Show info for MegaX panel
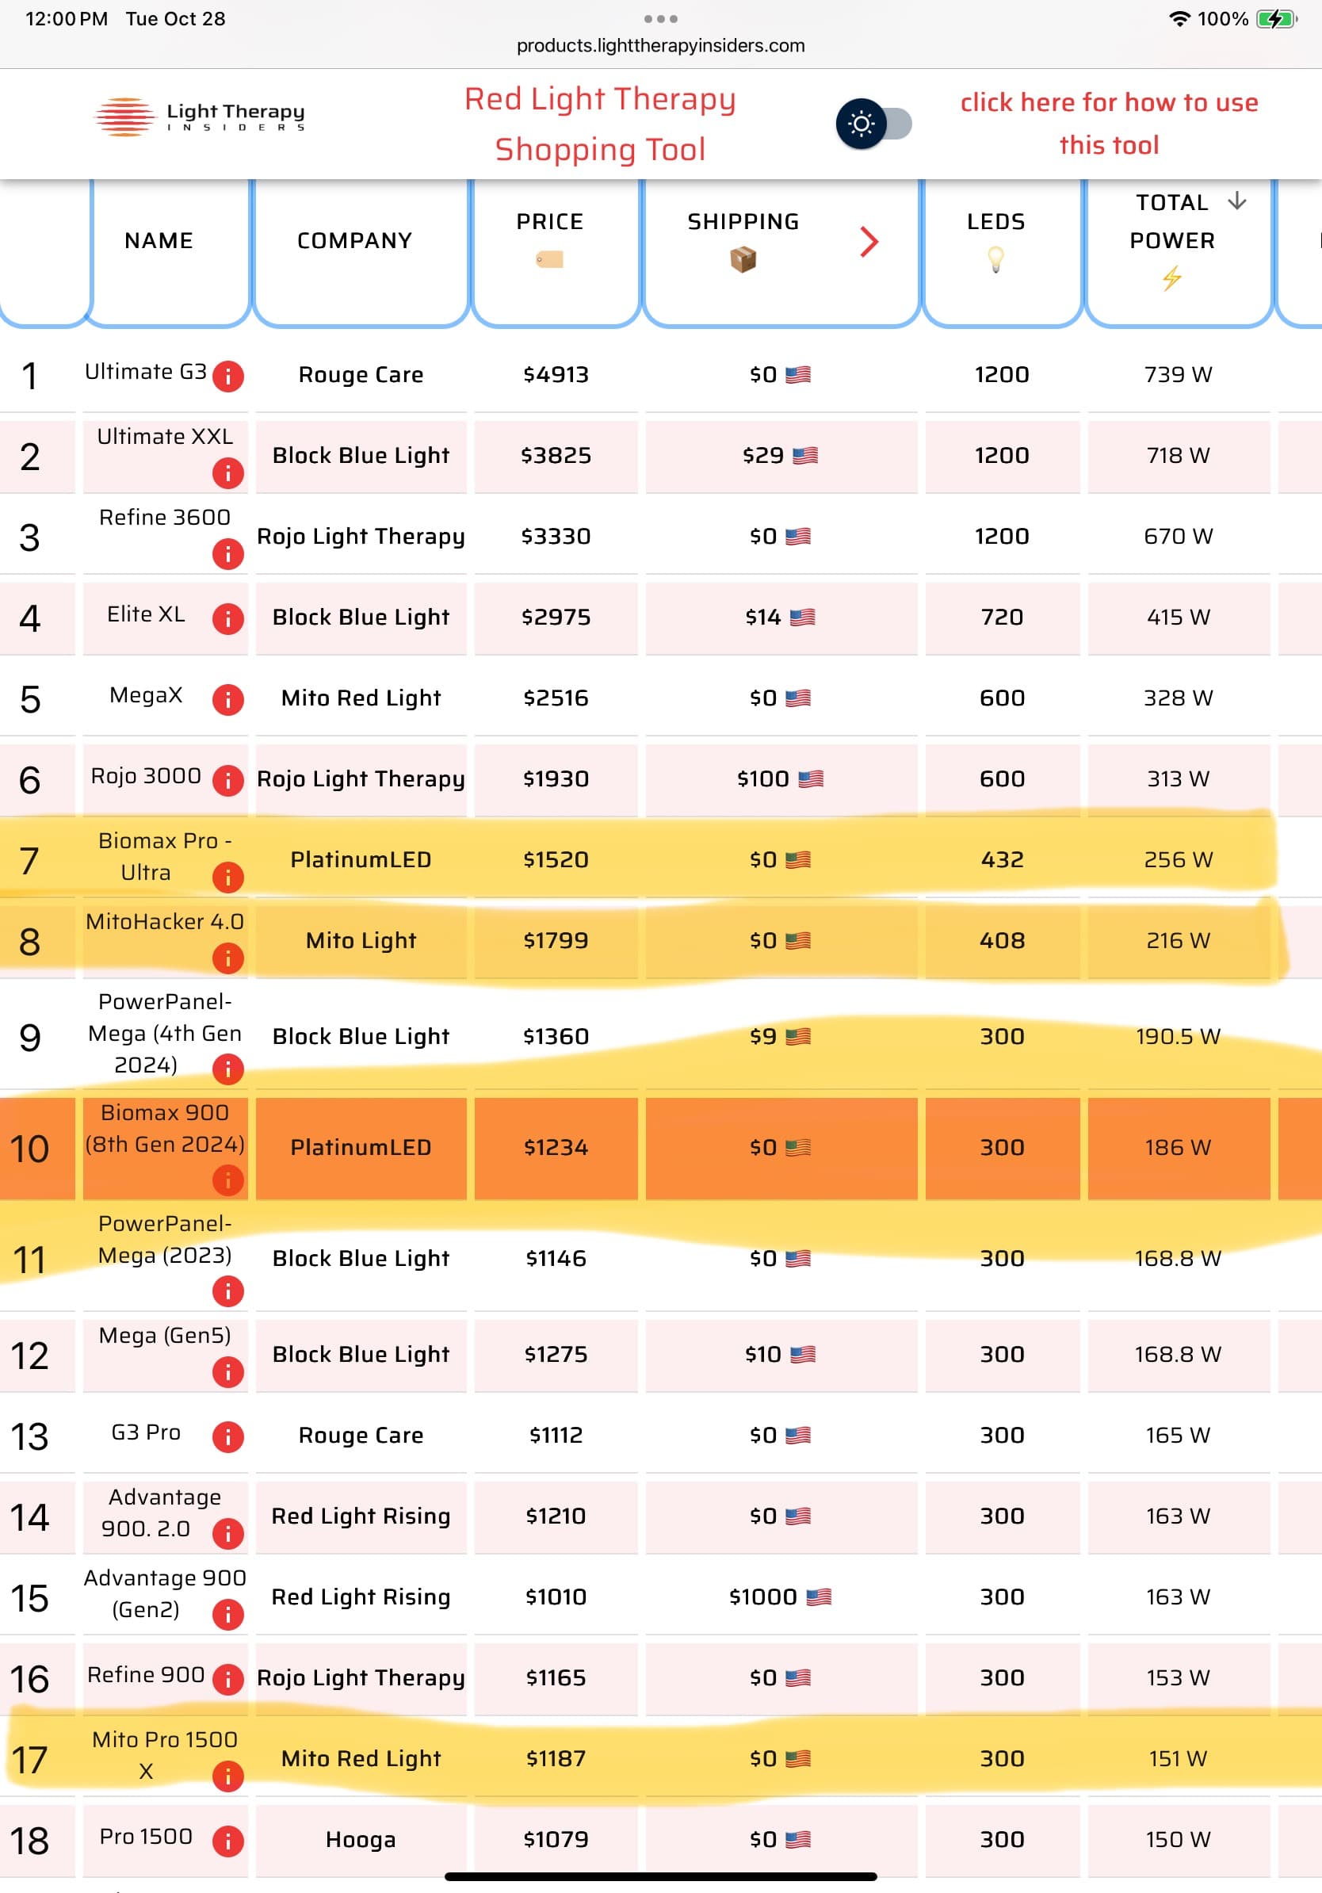Screen dimensions: 1322x1893 click(227, 699)
